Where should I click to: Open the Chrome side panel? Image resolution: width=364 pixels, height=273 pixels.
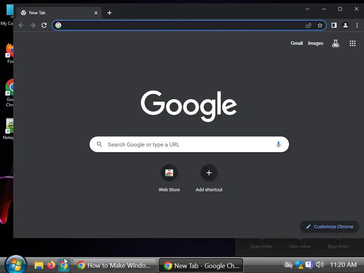pos(334,25)
